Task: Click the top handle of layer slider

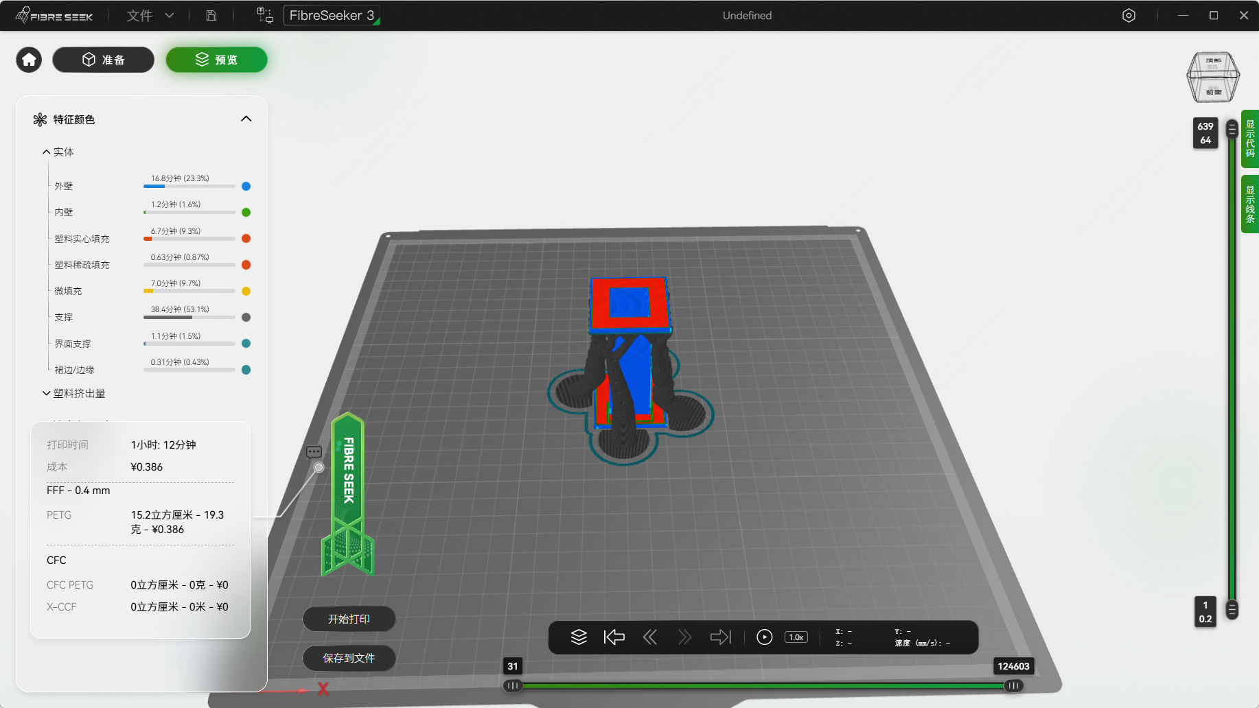Action: tap(1232, 129)
